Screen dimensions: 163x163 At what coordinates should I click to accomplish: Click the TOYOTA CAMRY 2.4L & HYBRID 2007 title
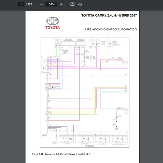[x=109, y=15]
